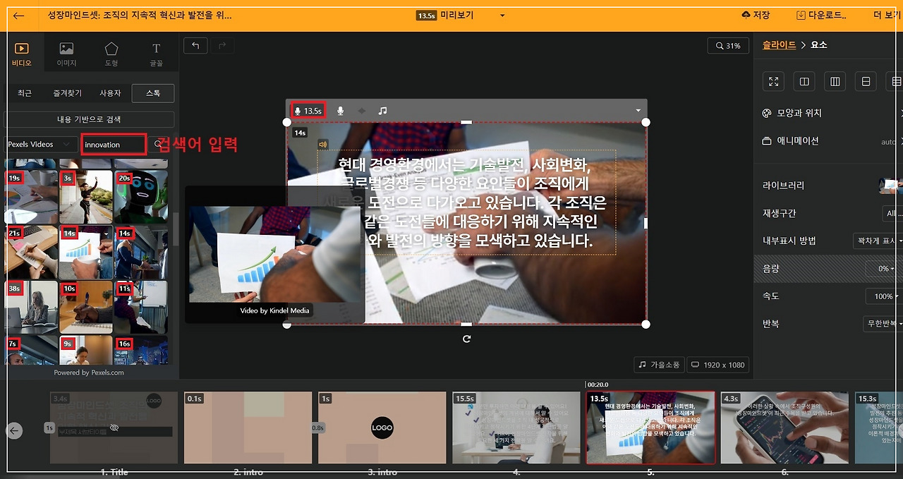Expand the 애니메이션 section
The height and width of the screenshot is (479, 903).
coord(832,140)
